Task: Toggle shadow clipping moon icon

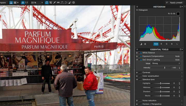Action: (x=141, y=44)
